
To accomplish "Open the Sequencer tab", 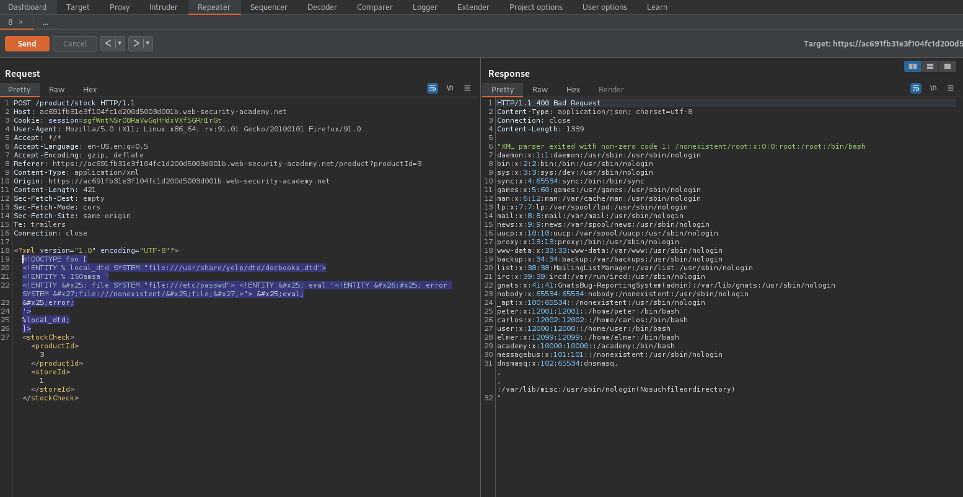I will click(269, 7).
